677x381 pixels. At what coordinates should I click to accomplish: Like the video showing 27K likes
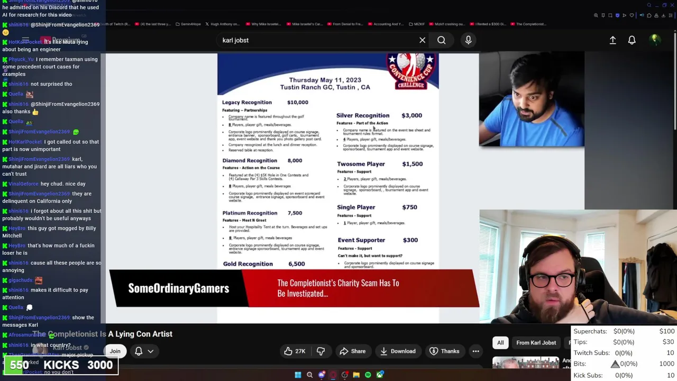295,351
